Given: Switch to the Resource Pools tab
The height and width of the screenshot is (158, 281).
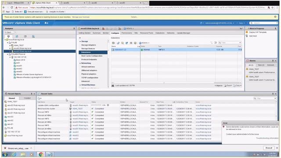Looking at the screenshot, I should tap(147, 33).
